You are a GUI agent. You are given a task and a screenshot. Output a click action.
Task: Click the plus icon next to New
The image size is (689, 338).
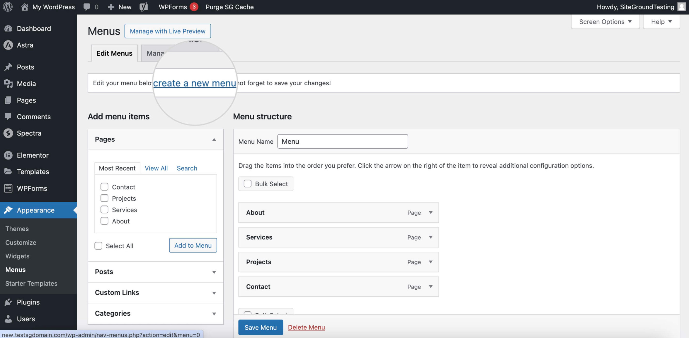[111, 7]
